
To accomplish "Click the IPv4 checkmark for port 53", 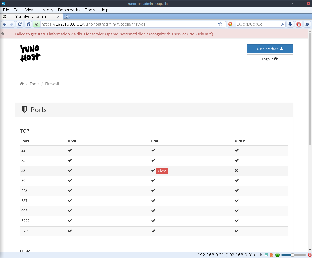I will click(70, 170).
